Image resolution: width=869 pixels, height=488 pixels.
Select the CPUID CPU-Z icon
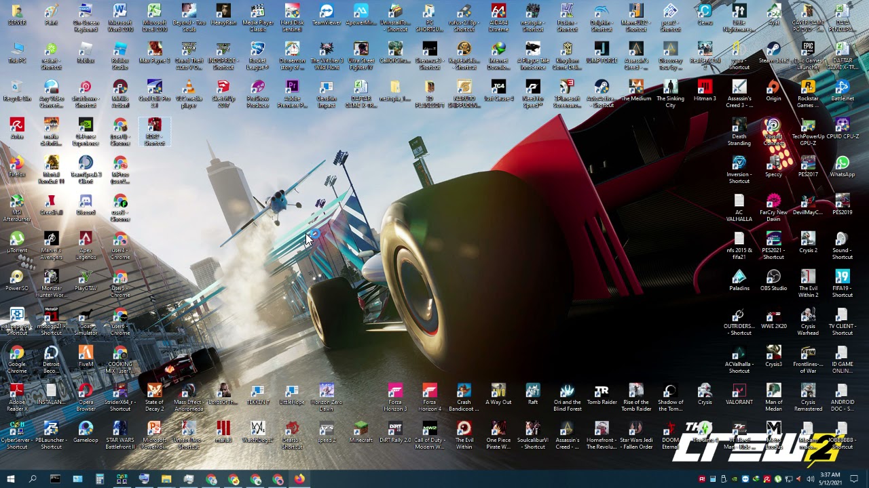coord(843,129)
